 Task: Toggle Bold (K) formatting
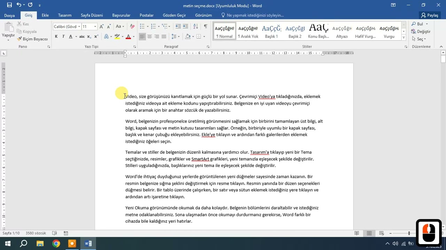56,36
